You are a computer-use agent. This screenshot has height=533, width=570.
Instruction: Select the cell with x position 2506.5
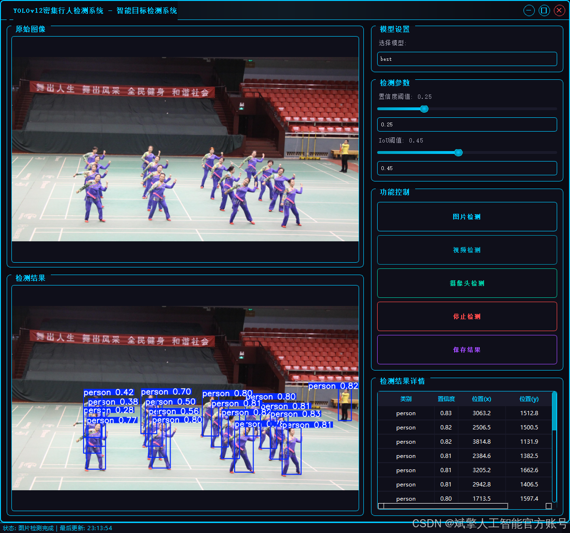482,428
